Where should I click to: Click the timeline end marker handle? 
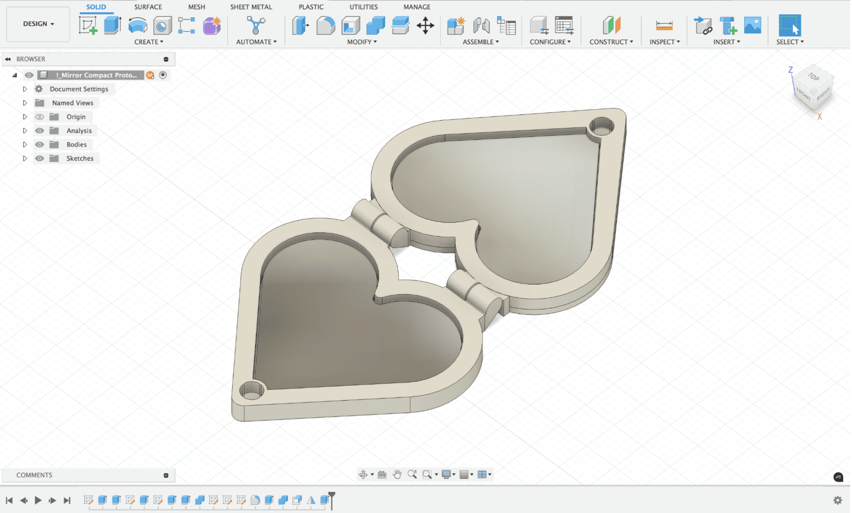pos(332,495)
